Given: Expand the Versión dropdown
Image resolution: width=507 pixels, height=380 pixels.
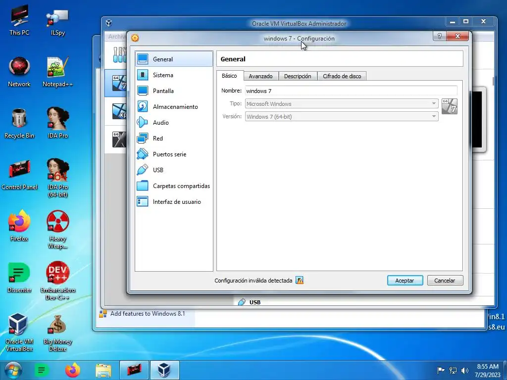Looking at the screenshot, I should (x=342, y=117).
